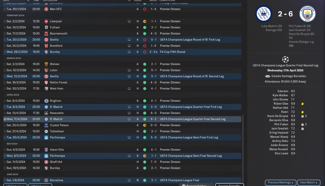The image size is (325, 186).
Task: Click the Man UFC club badge
Action: (x=46, y=9)
